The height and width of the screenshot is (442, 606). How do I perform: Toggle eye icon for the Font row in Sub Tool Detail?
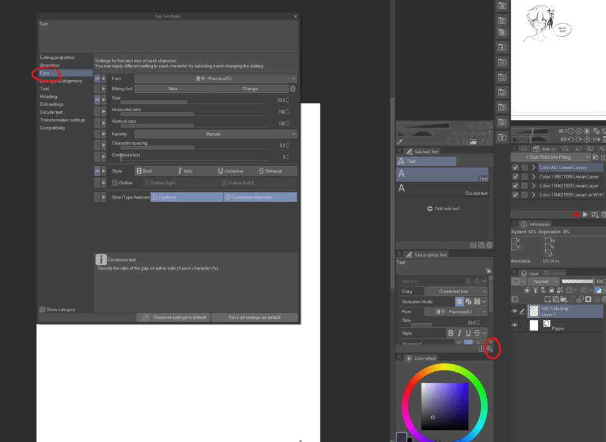pyautogui.click(x=97, y=78)
